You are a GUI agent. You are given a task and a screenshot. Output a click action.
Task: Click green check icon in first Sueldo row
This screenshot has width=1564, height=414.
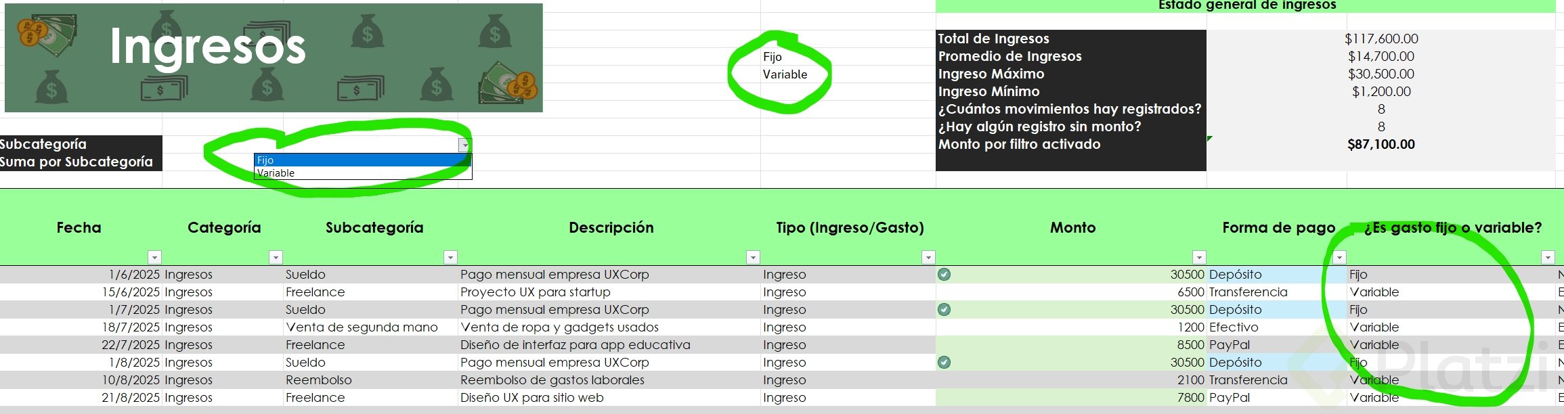(944, 274)
